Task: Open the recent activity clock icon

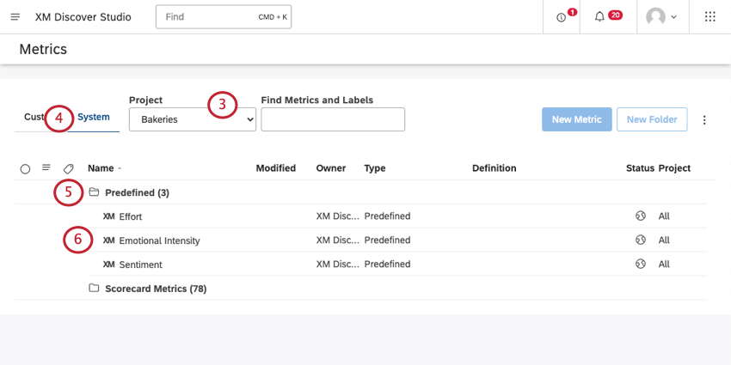Action: 562,17
